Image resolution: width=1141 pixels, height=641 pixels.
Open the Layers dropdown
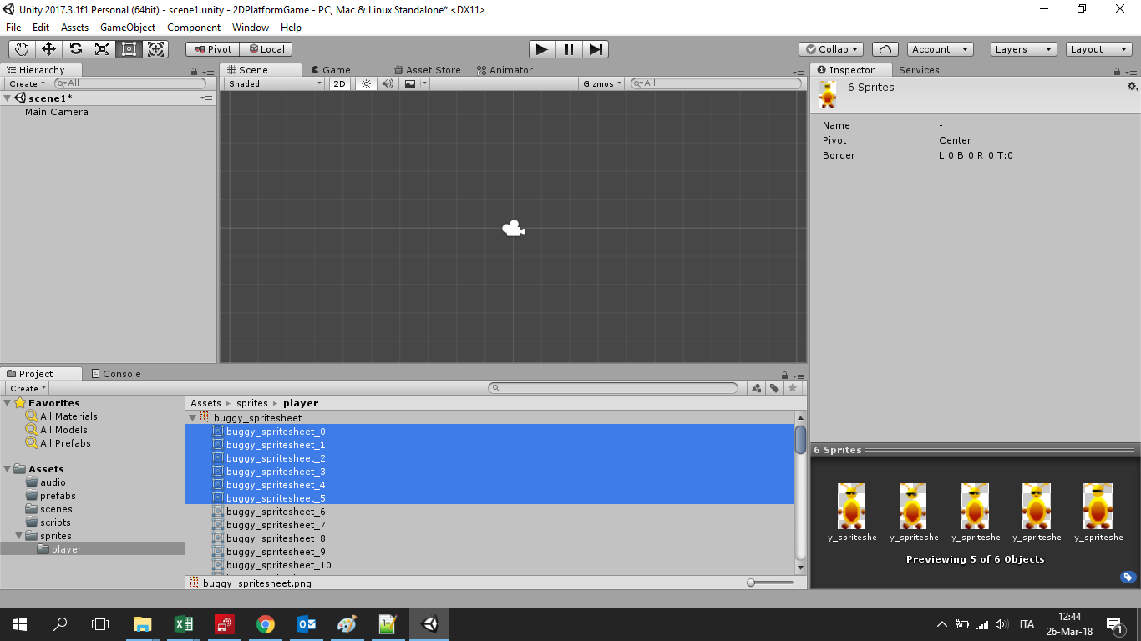[x=1023, y=49]
